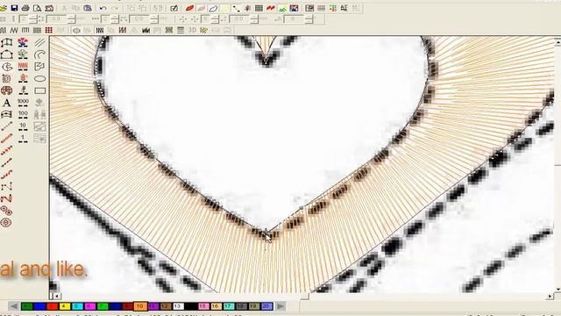
Task: Click palette scroll left arrow
Action: point(13,306)
